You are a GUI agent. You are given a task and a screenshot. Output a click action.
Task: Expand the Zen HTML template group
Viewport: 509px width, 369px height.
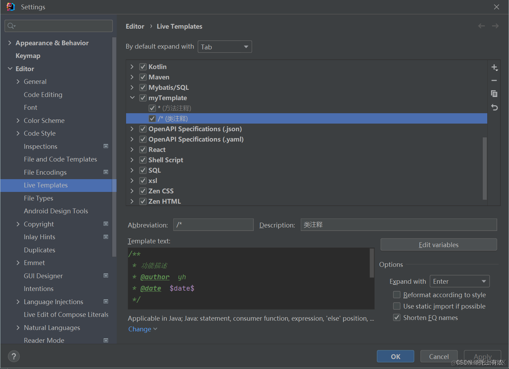(132, 201)
